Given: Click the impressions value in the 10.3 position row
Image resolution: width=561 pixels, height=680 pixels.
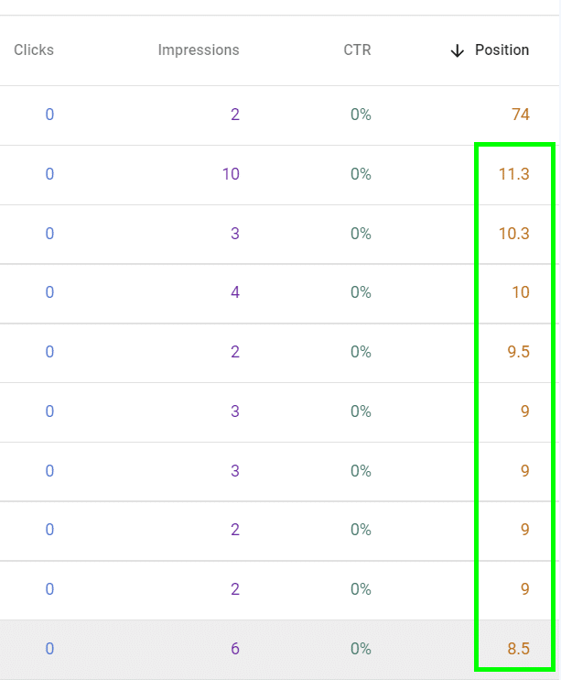Looking at the screenshot, I should [x=235, y=234].
